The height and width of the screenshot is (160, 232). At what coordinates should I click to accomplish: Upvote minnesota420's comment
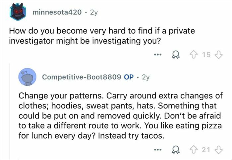click(194, 55)
